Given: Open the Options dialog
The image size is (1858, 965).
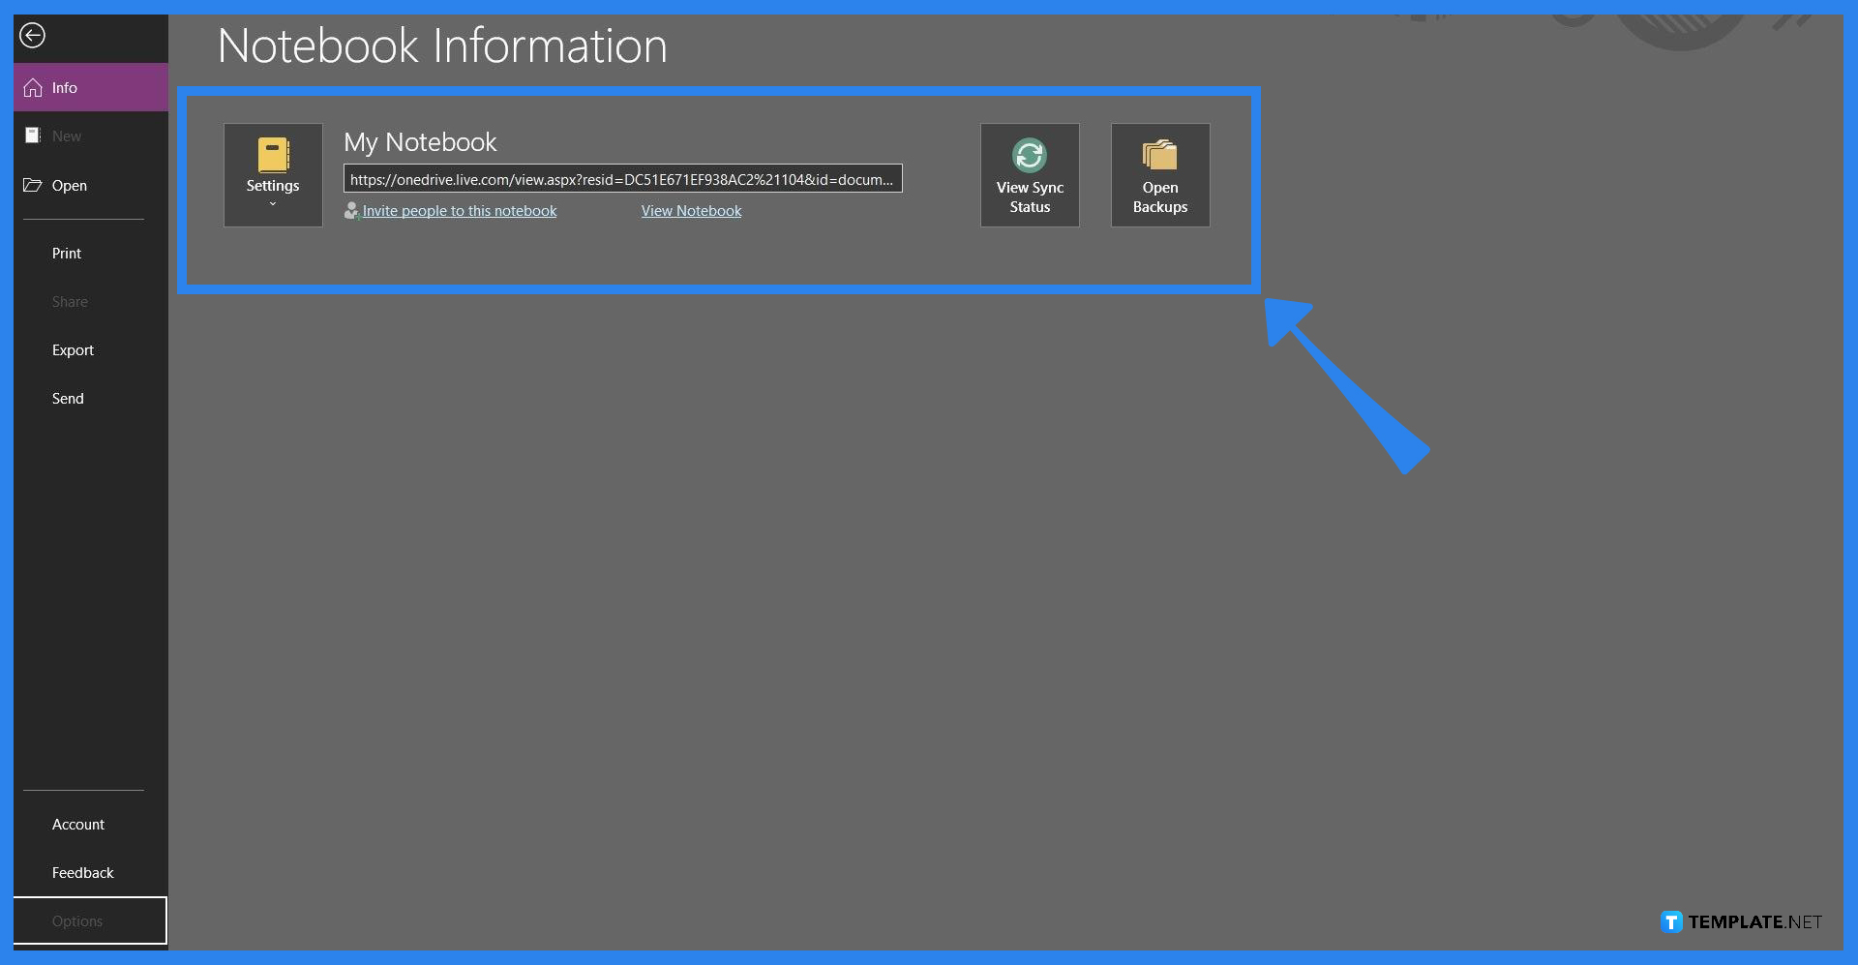Looking at the screenshot, I should [x=77, y=921].
